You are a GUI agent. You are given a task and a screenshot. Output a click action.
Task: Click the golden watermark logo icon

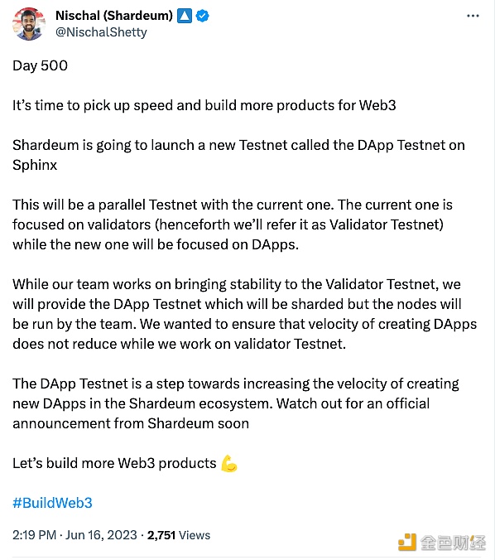point(407,542)
